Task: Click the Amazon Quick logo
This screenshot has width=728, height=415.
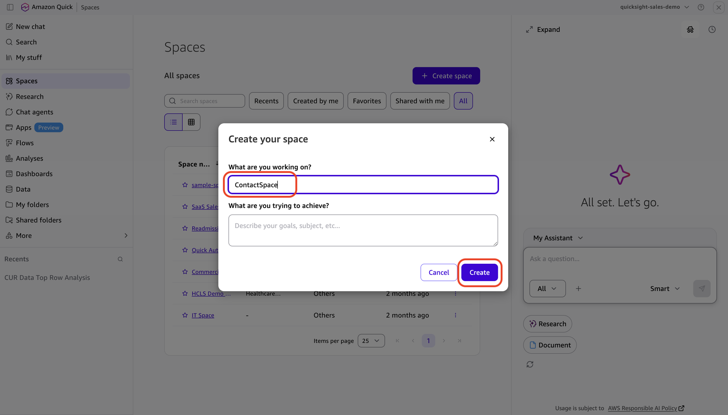Action: (25, 7)
